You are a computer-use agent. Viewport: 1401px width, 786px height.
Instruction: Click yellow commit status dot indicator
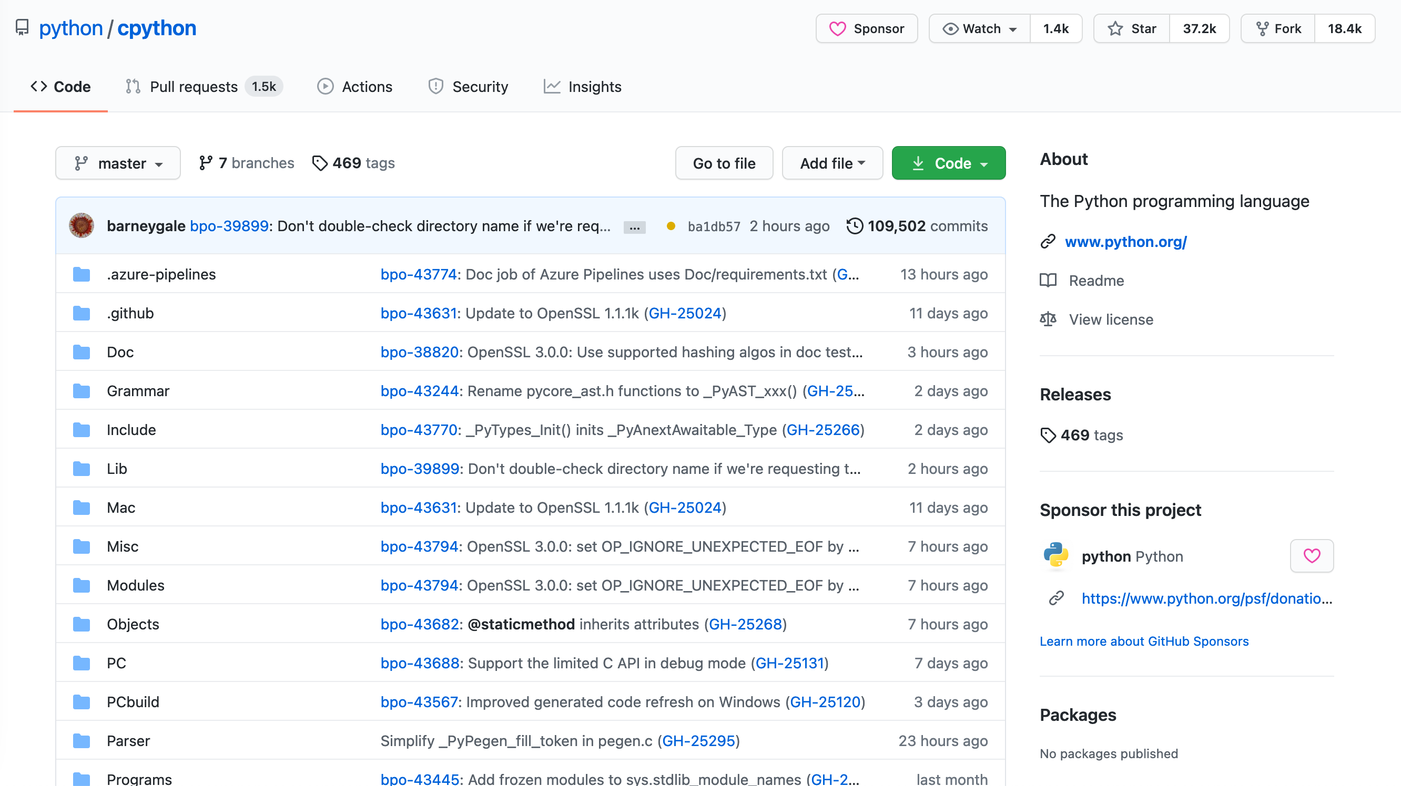[x=671, y=226]
